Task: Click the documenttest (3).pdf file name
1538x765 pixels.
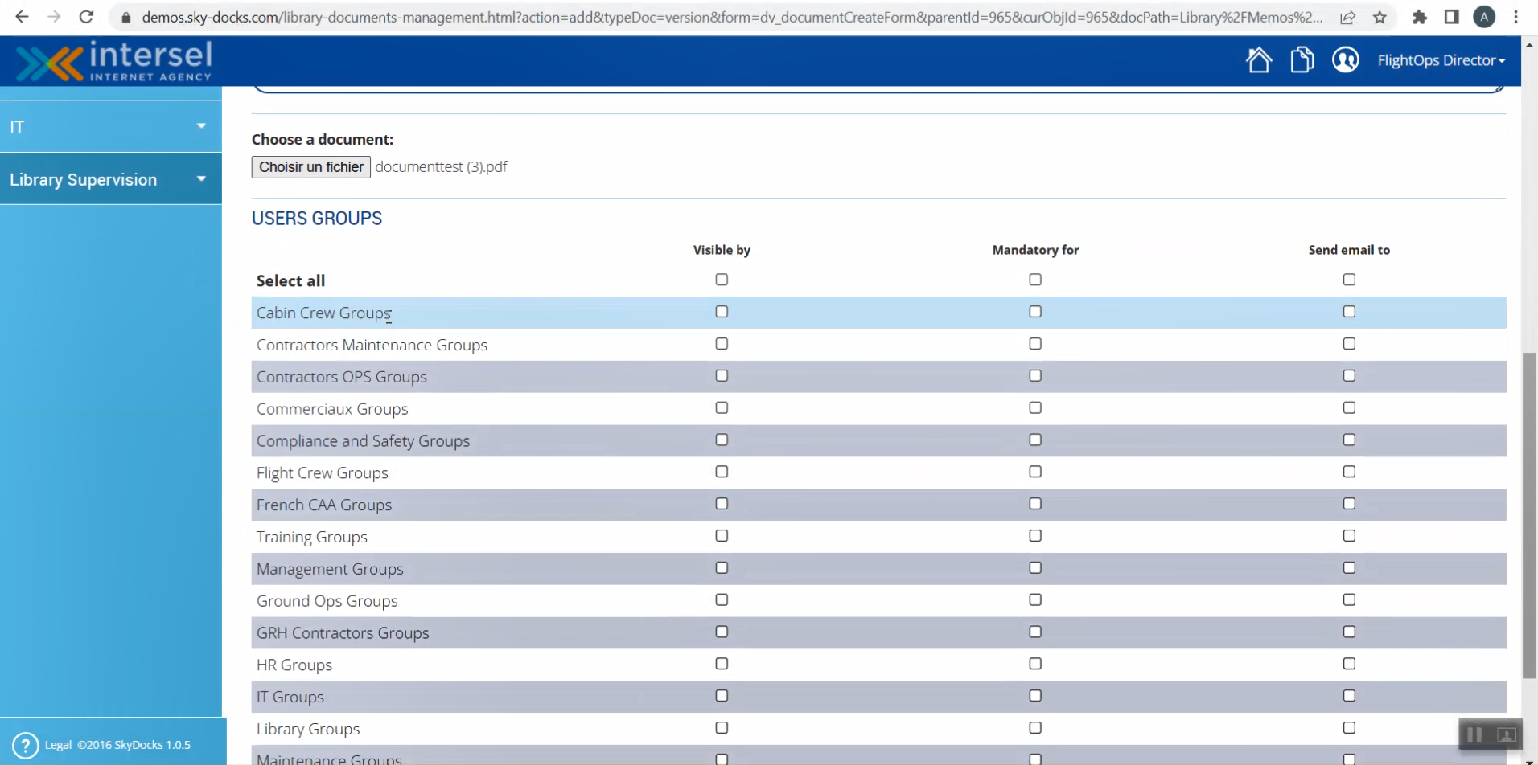Action: [x=441, y=167]
